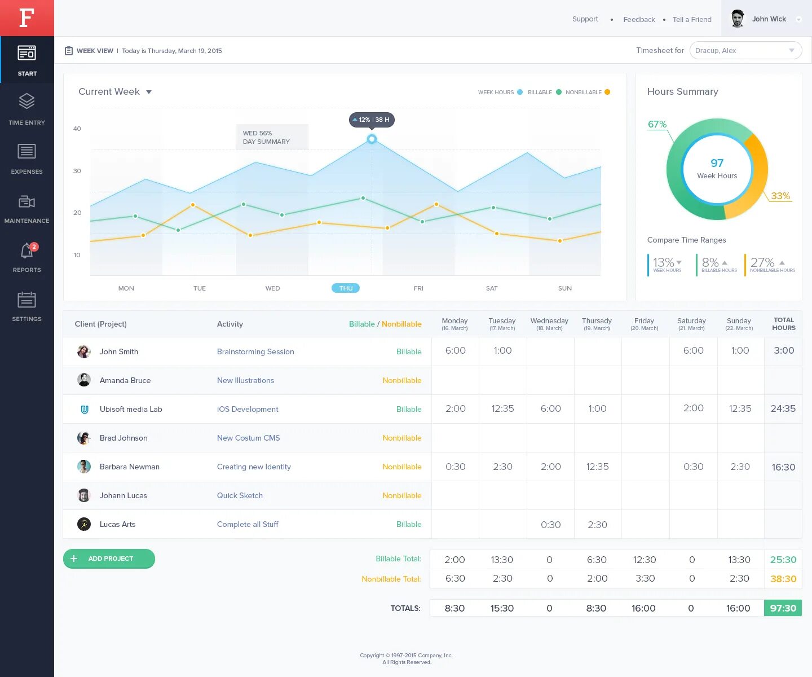Click Tell a Friend link

pos(692,19)
